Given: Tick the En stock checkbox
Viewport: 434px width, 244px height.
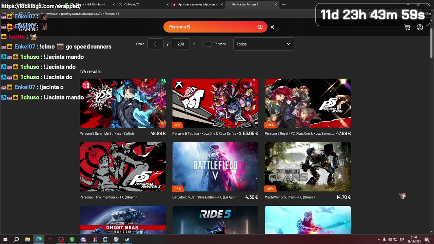Looking at the screenshot, I should (209, 44).
